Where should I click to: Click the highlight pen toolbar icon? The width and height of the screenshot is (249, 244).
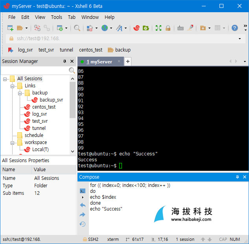click(190, 28)
